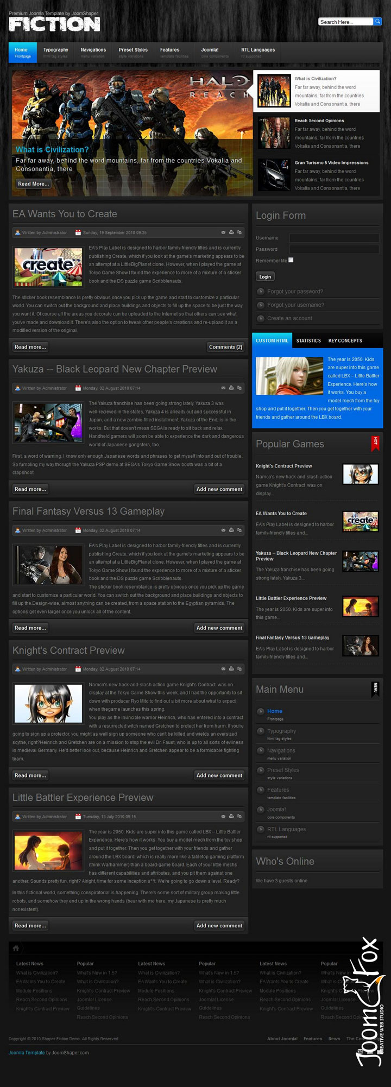Tick the Remember Me checkbox

pos(291,260)
